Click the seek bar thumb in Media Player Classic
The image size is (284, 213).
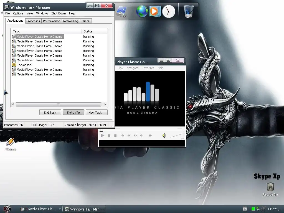coord(101,130)
